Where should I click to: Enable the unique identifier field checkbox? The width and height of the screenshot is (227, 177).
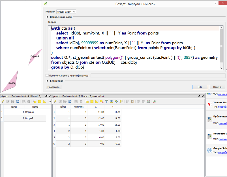(x=47, y=76)
